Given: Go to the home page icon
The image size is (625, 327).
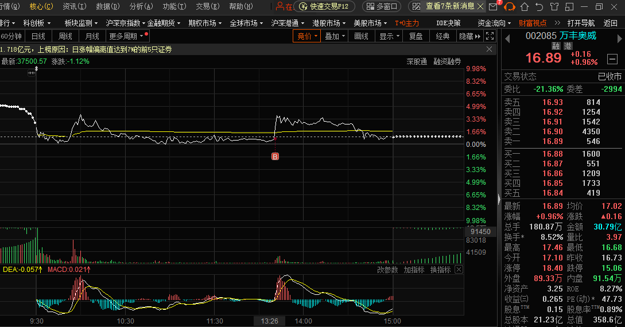Looking at the screenshot, I should tap(525, 7).
